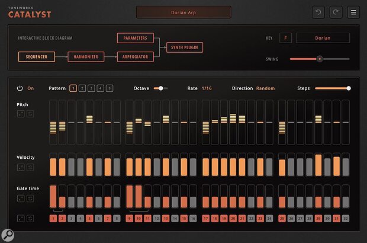Select Pattern 3
The width and height of the screenshot is (367, 243).
(91, 88)
